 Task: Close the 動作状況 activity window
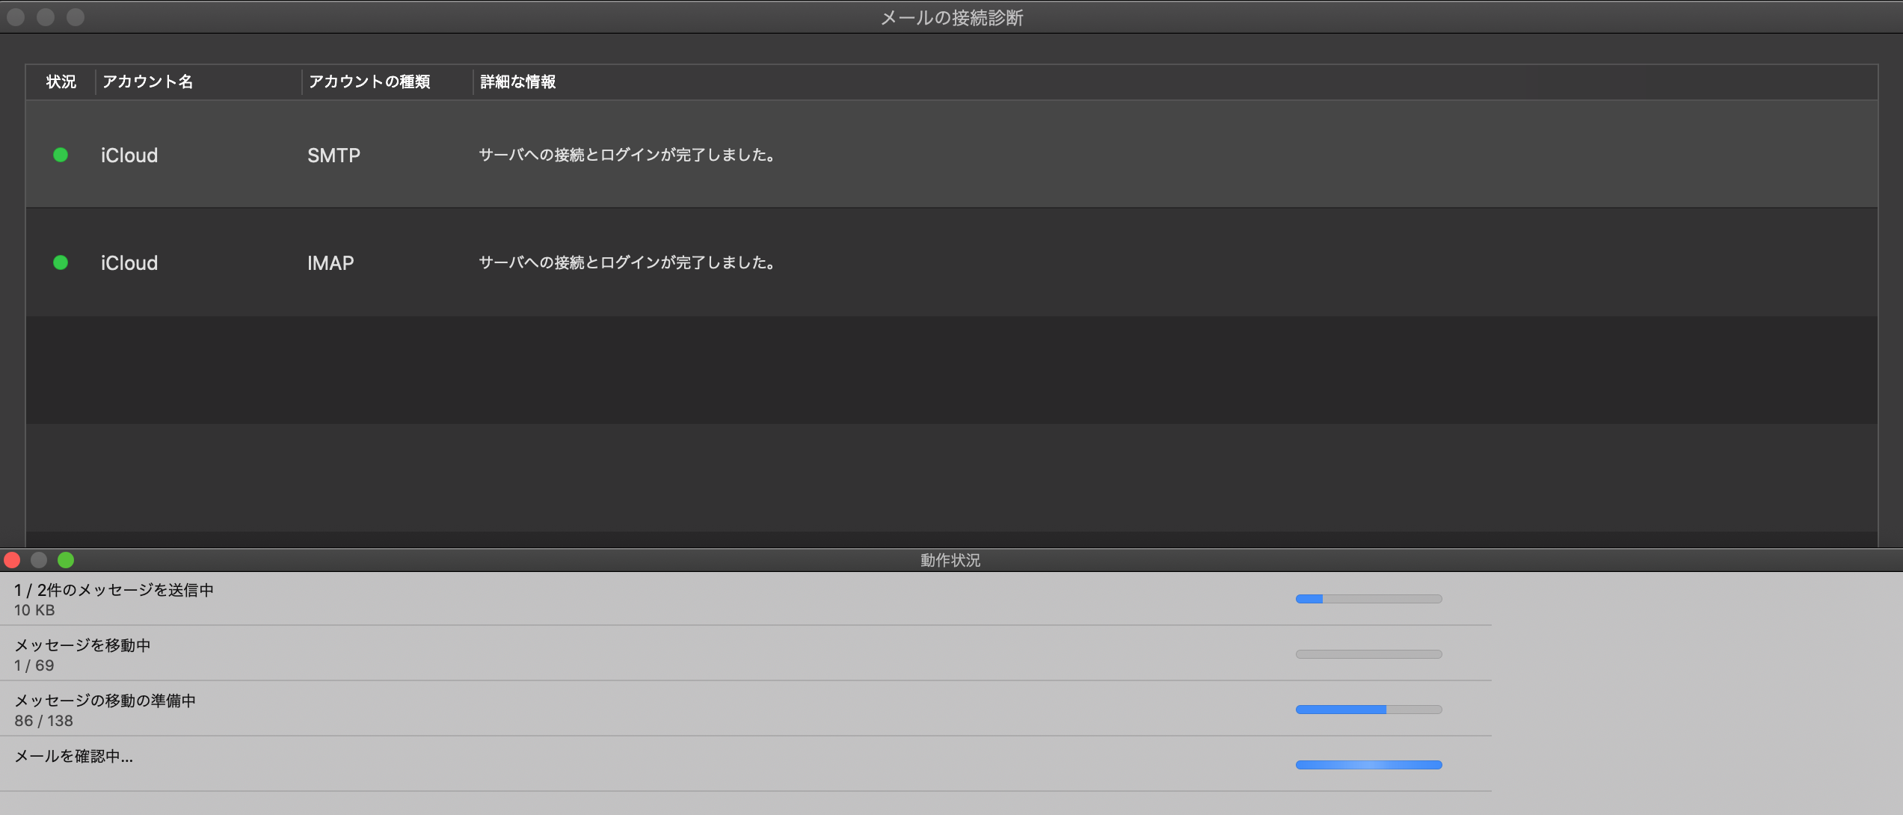point(12,560)
